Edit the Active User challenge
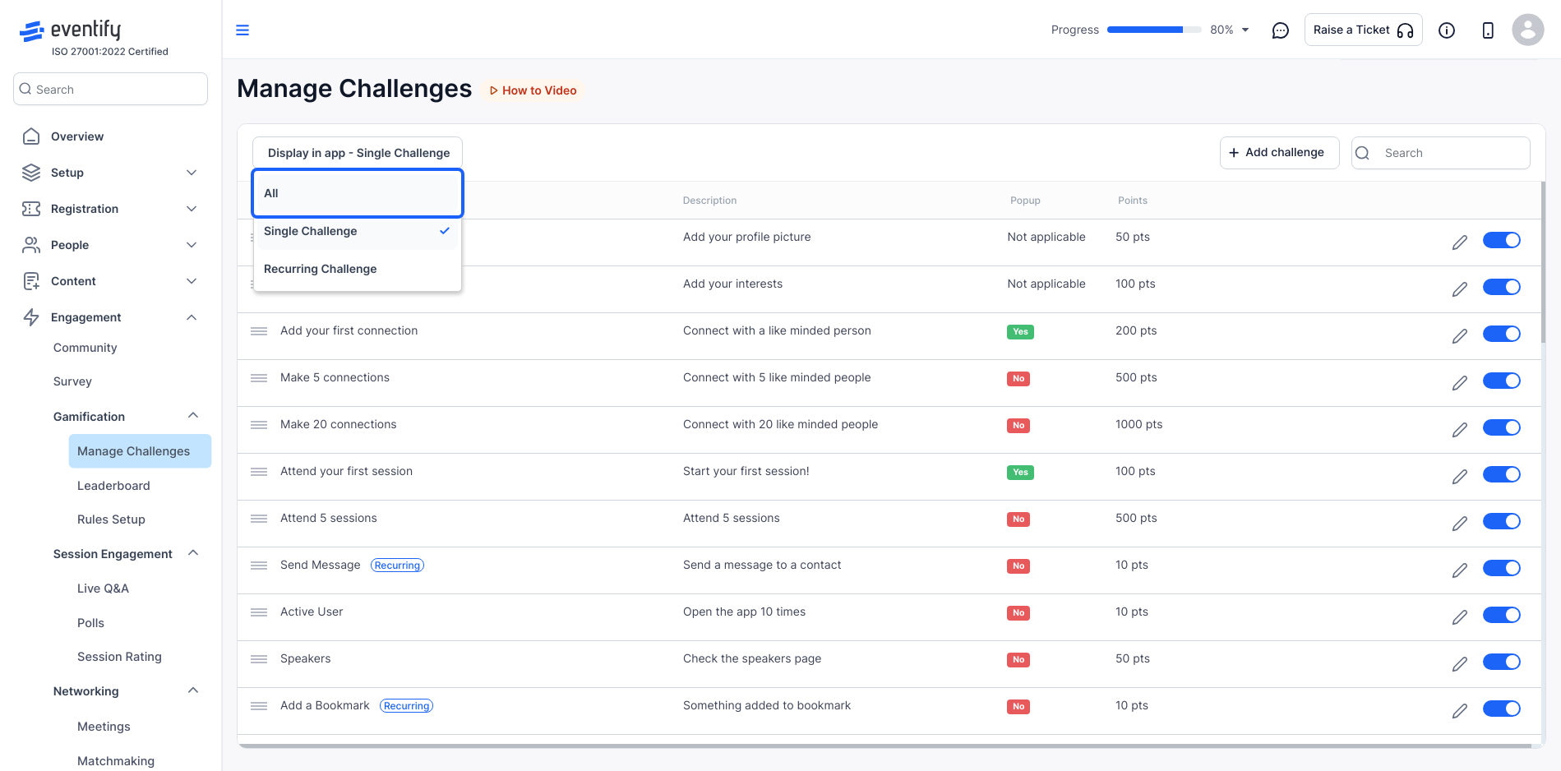1561x771 pixels. click(x=1460, y=616)
